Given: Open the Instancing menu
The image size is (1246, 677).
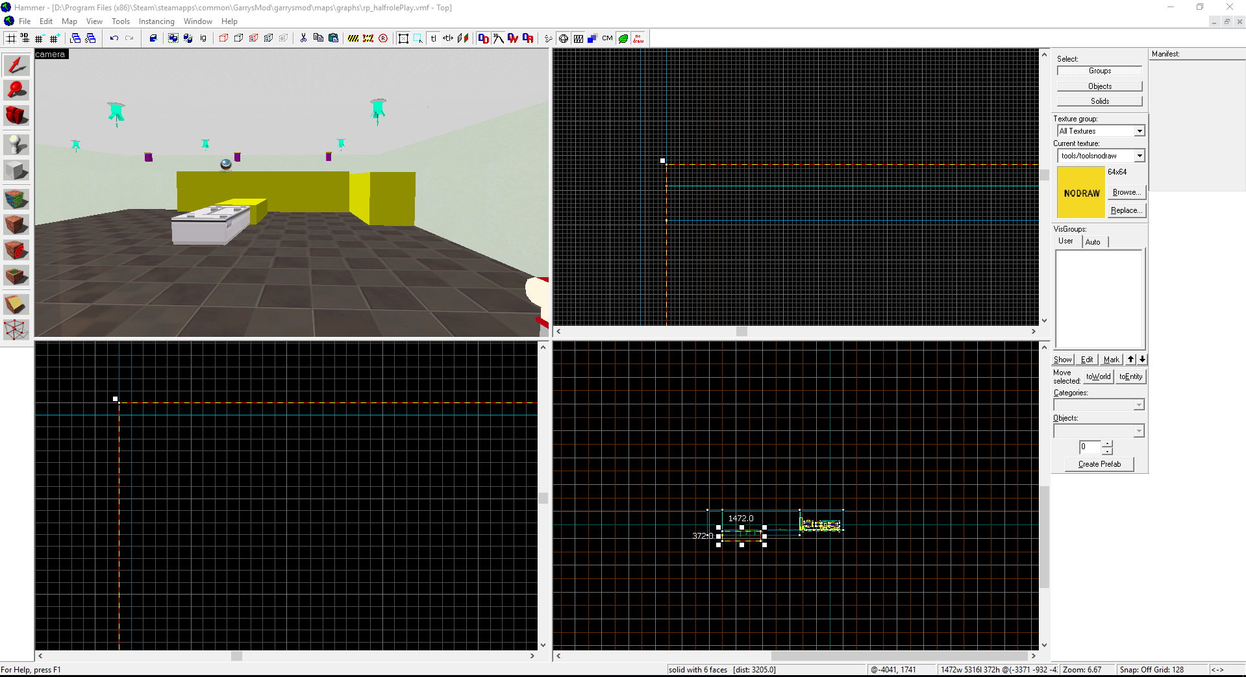Looking at the screenshot, I should [x=156, y=21].
